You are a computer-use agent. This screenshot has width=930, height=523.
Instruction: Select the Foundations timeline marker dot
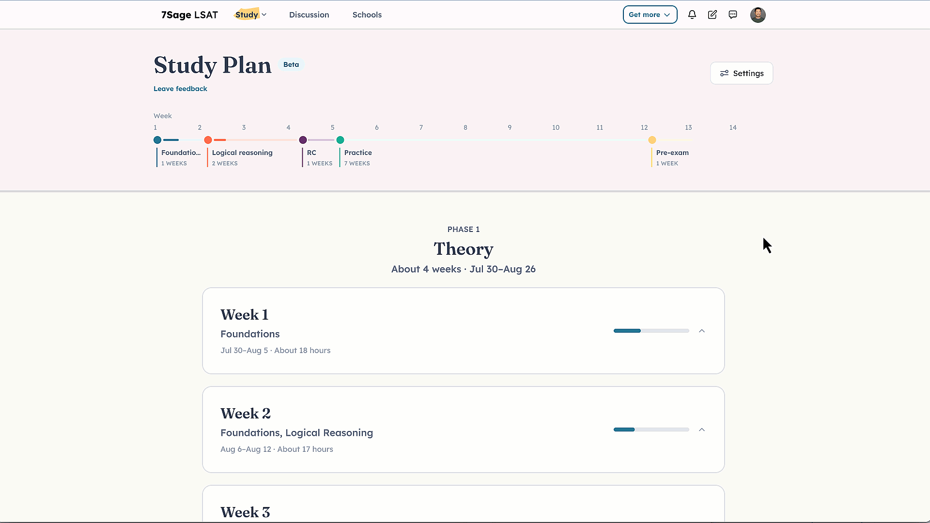point(157,140)
